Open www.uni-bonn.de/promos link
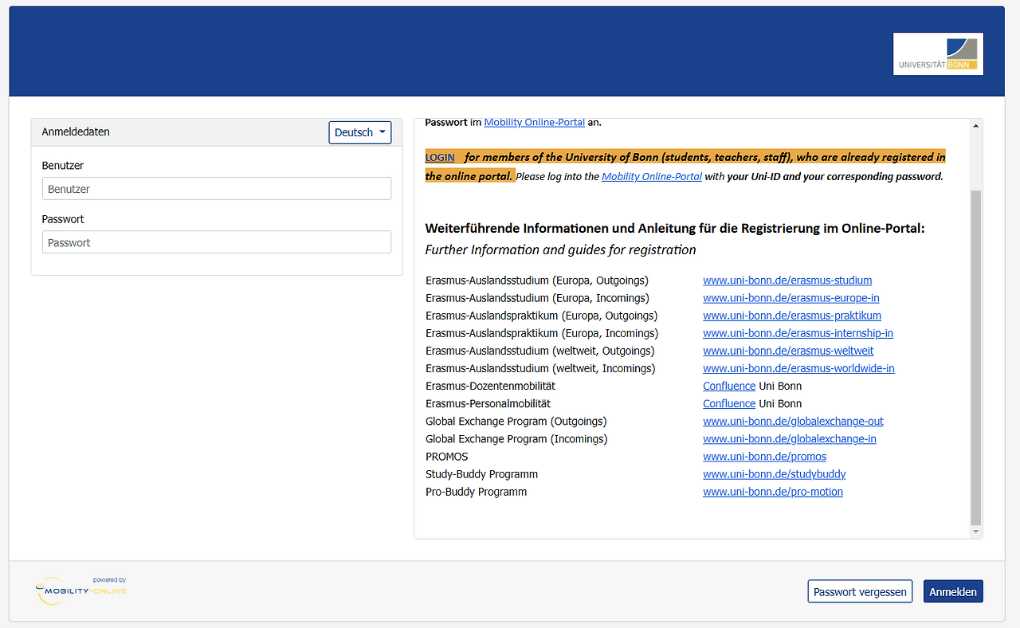 (764, 457)
